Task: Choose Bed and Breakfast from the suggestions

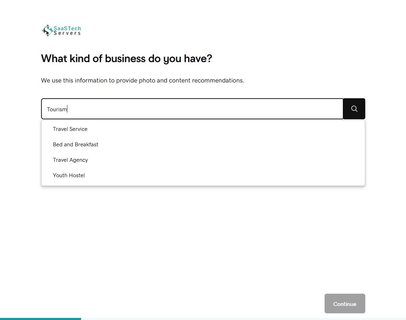Action: click(x=203, y=145)
